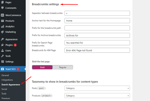Switch last page style to Regular
Image resolution: width=150 pixels, height=101 pixels.
(x=63, y=67)
